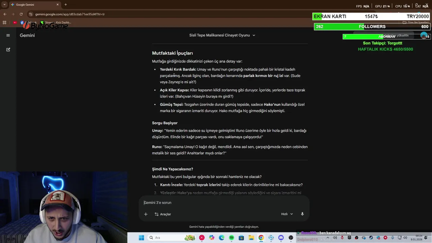Select the Yerdeki Kırık Bardak bullet text
Viewport: 432px width, 243px height.
click(x=230, y=76)
